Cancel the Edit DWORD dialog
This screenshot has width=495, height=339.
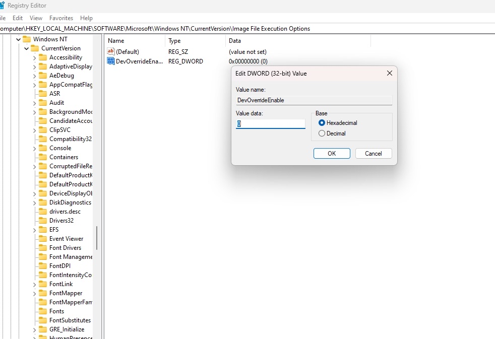pos(374,154)
